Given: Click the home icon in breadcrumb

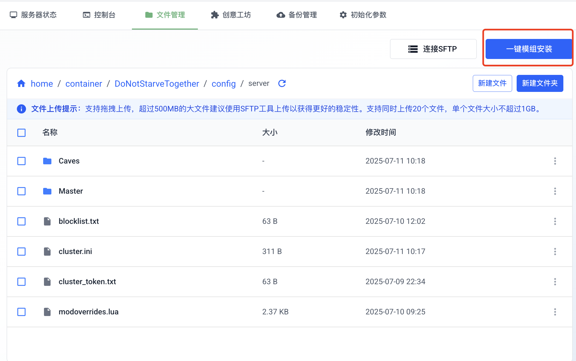Looking at the screenshot, I should click(21, 83).
